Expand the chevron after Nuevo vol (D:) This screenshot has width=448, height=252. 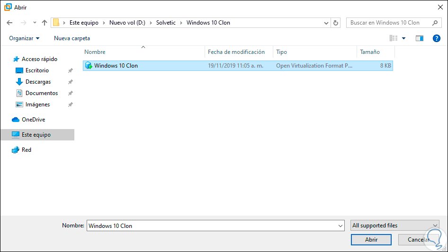[151, 23]
